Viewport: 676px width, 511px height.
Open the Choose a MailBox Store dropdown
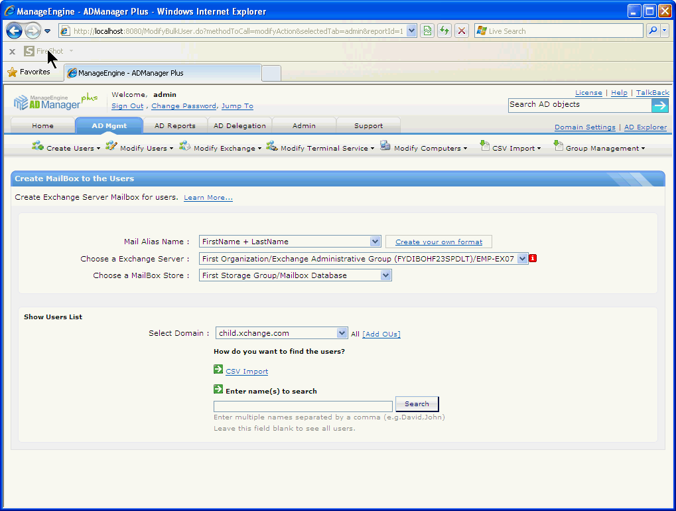click(295, 275)
